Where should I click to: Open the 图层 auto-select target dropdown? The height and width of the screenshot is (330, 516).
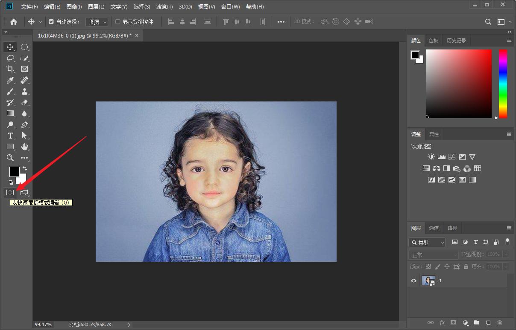(x=97, y=22)
